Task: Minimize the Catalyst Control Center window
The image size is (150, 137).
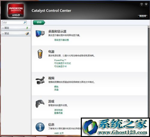Action: (x=142, y=4)
